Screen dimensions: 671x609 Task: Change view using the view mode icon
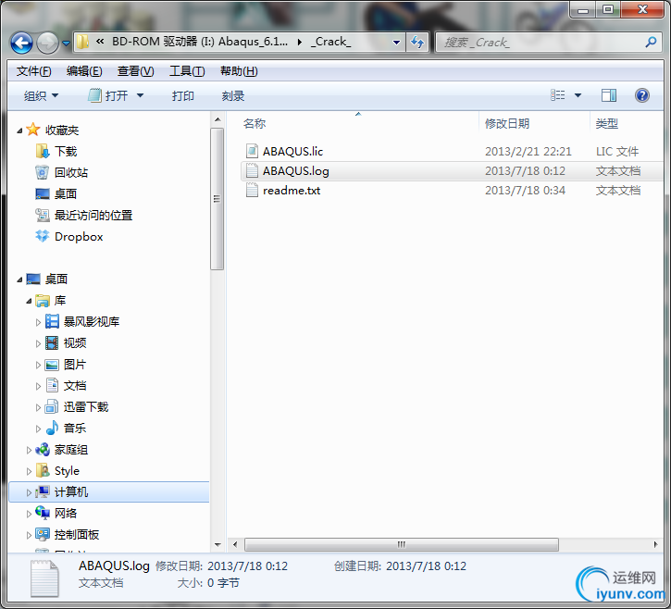(557, 95)
